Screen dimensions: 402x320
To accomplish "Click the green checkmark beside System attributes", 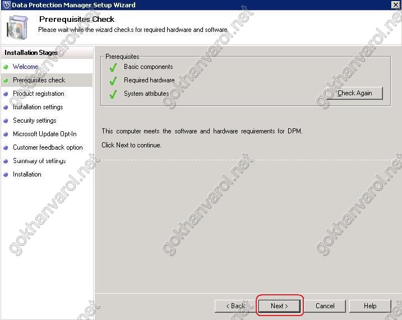I will (113, 94).
